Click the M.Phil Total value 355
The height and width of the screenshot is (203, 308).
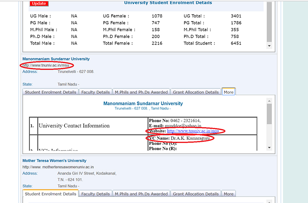[235, 30]
